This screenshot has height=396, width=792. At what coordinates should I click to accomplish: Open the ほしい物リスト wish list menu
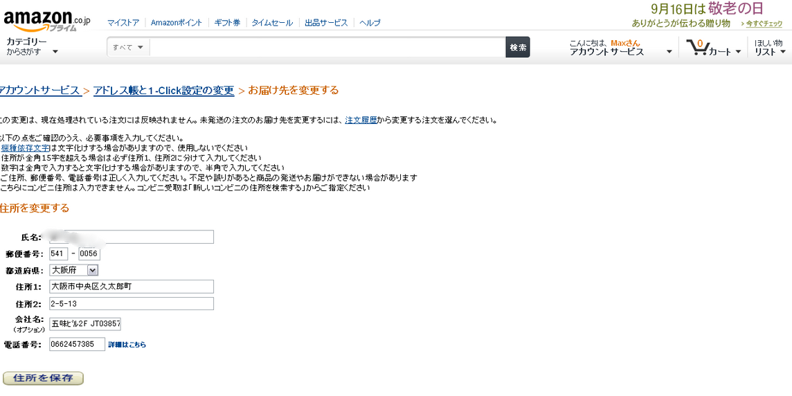pos(770,48)
